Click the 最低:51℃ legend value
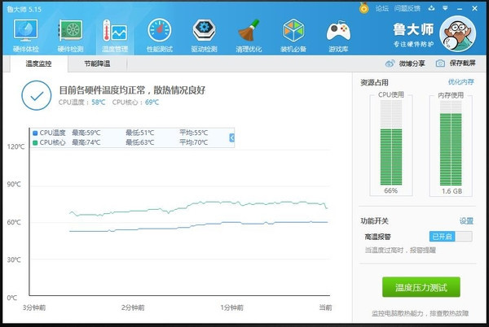 point(139,133)
